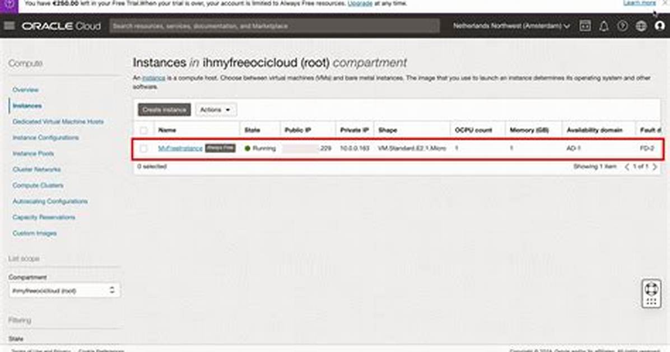Click the OCPU count column header
Image resolution: width=670 pixels, height=352 pixels.
tap(473, 130)
